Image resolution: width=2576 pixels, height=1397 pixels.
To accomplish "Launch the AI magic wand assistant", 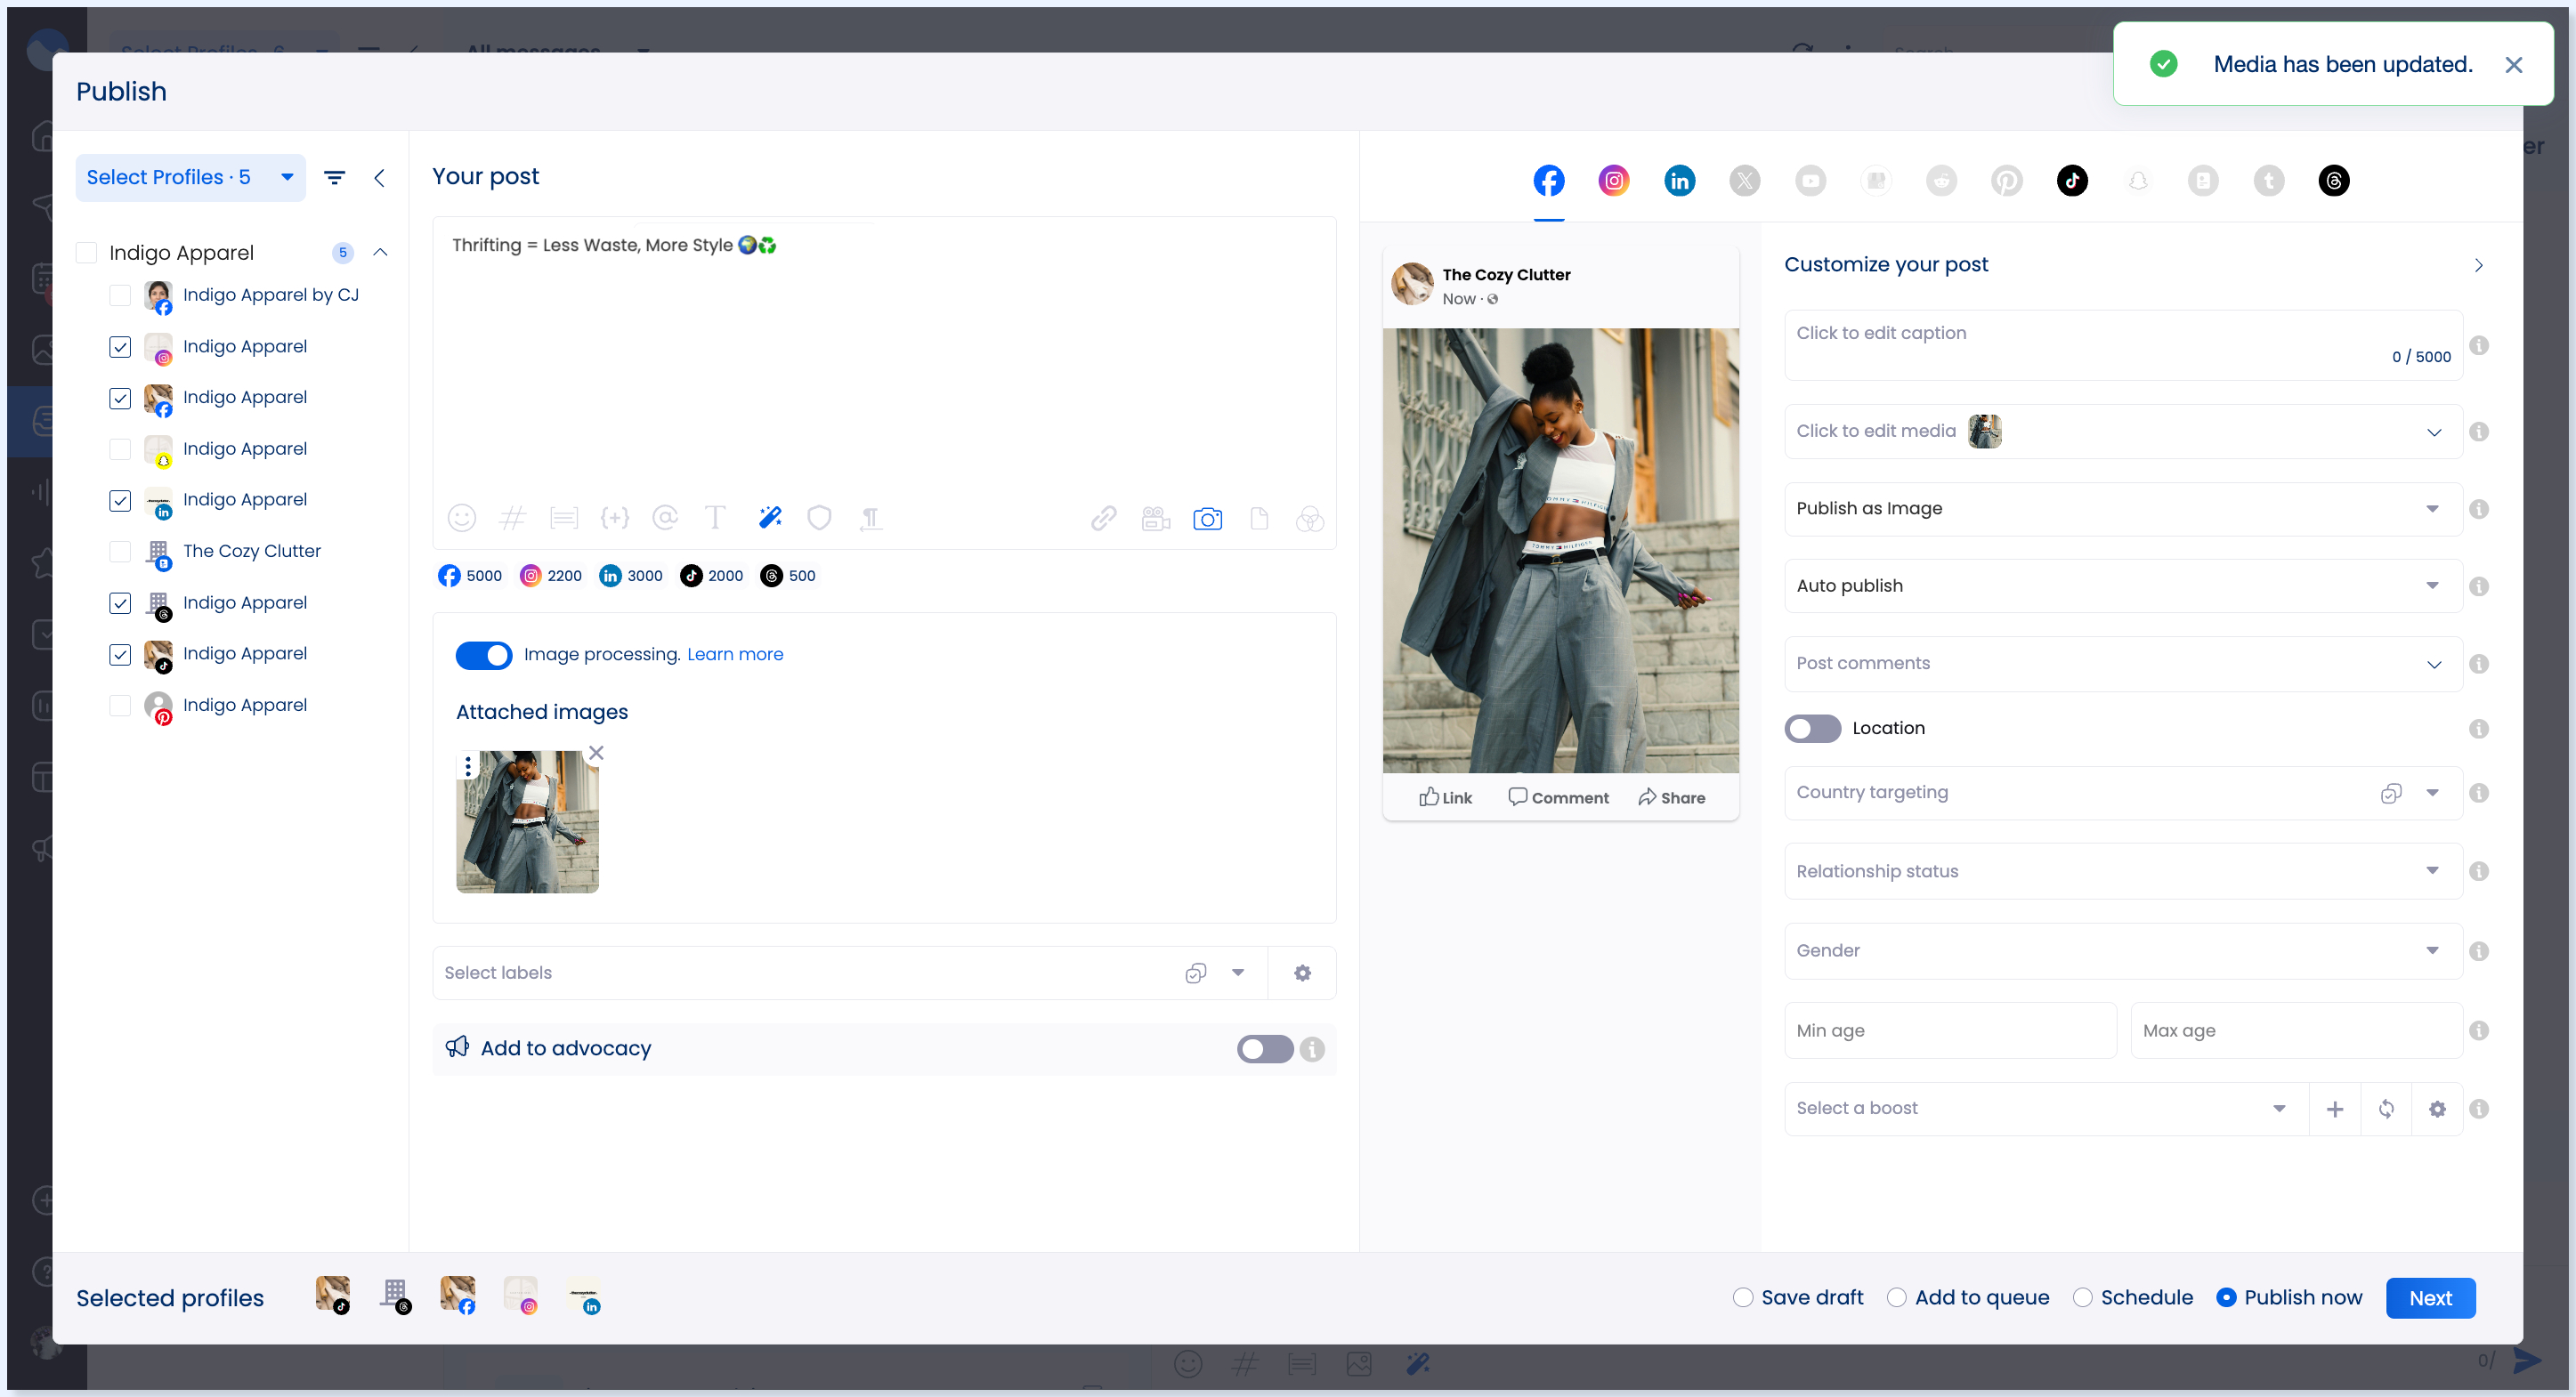I will pyautogui.click(x=769, y=518).
